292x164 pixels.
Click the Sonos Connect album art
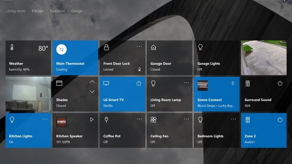tap(203, 85)
